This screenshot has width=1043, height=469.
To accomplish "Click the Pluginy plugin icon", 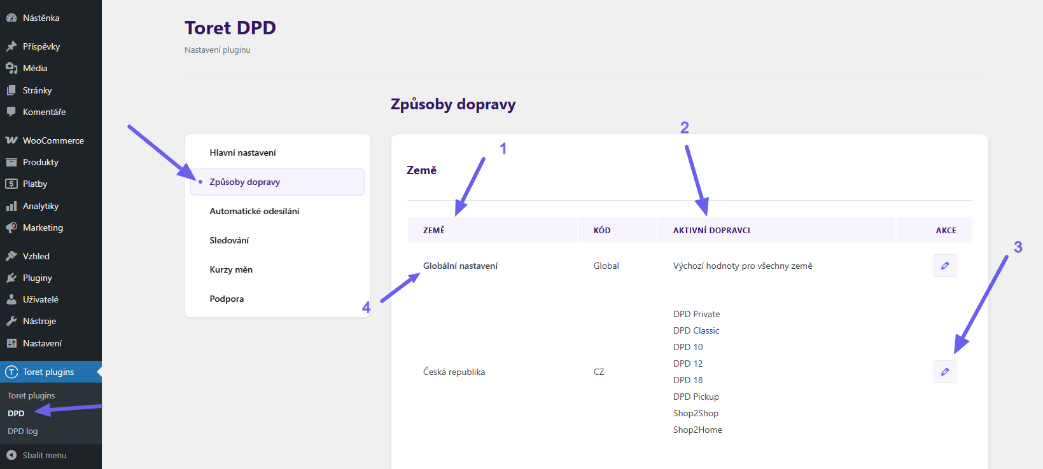I will pyautogui.click(x=11, y=278).
